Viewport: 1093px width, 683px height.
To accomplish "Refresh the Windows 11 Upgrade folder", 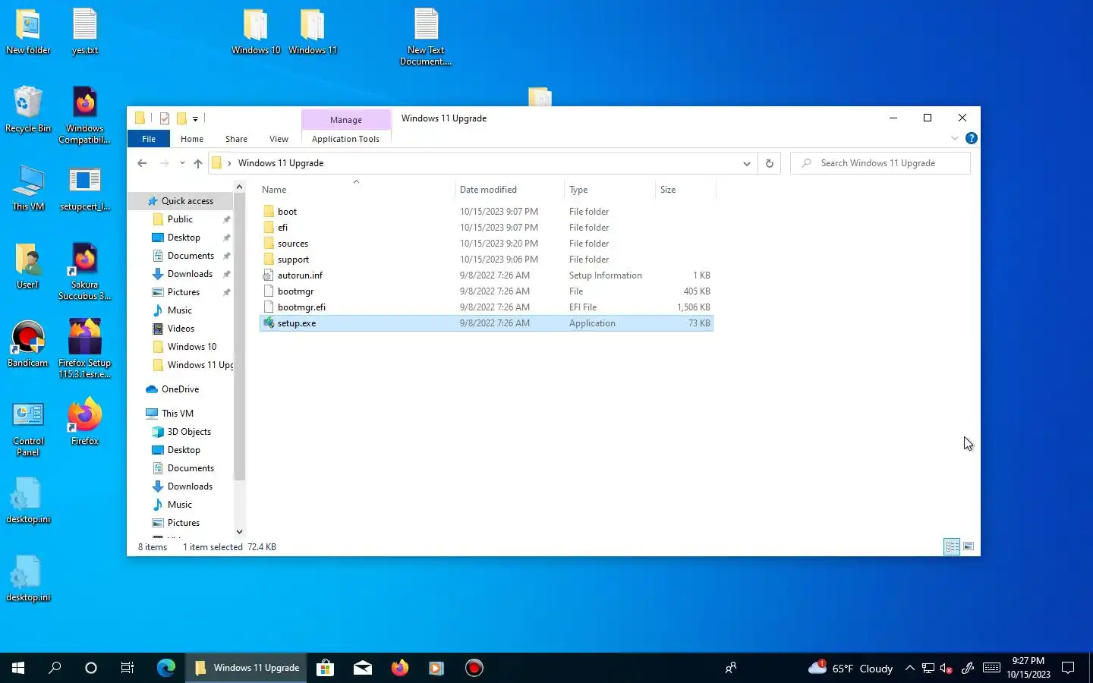I will point(769,163).
